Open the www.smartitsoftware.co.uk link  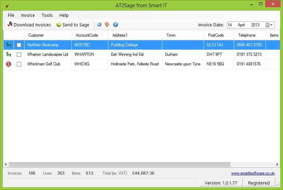253,173
